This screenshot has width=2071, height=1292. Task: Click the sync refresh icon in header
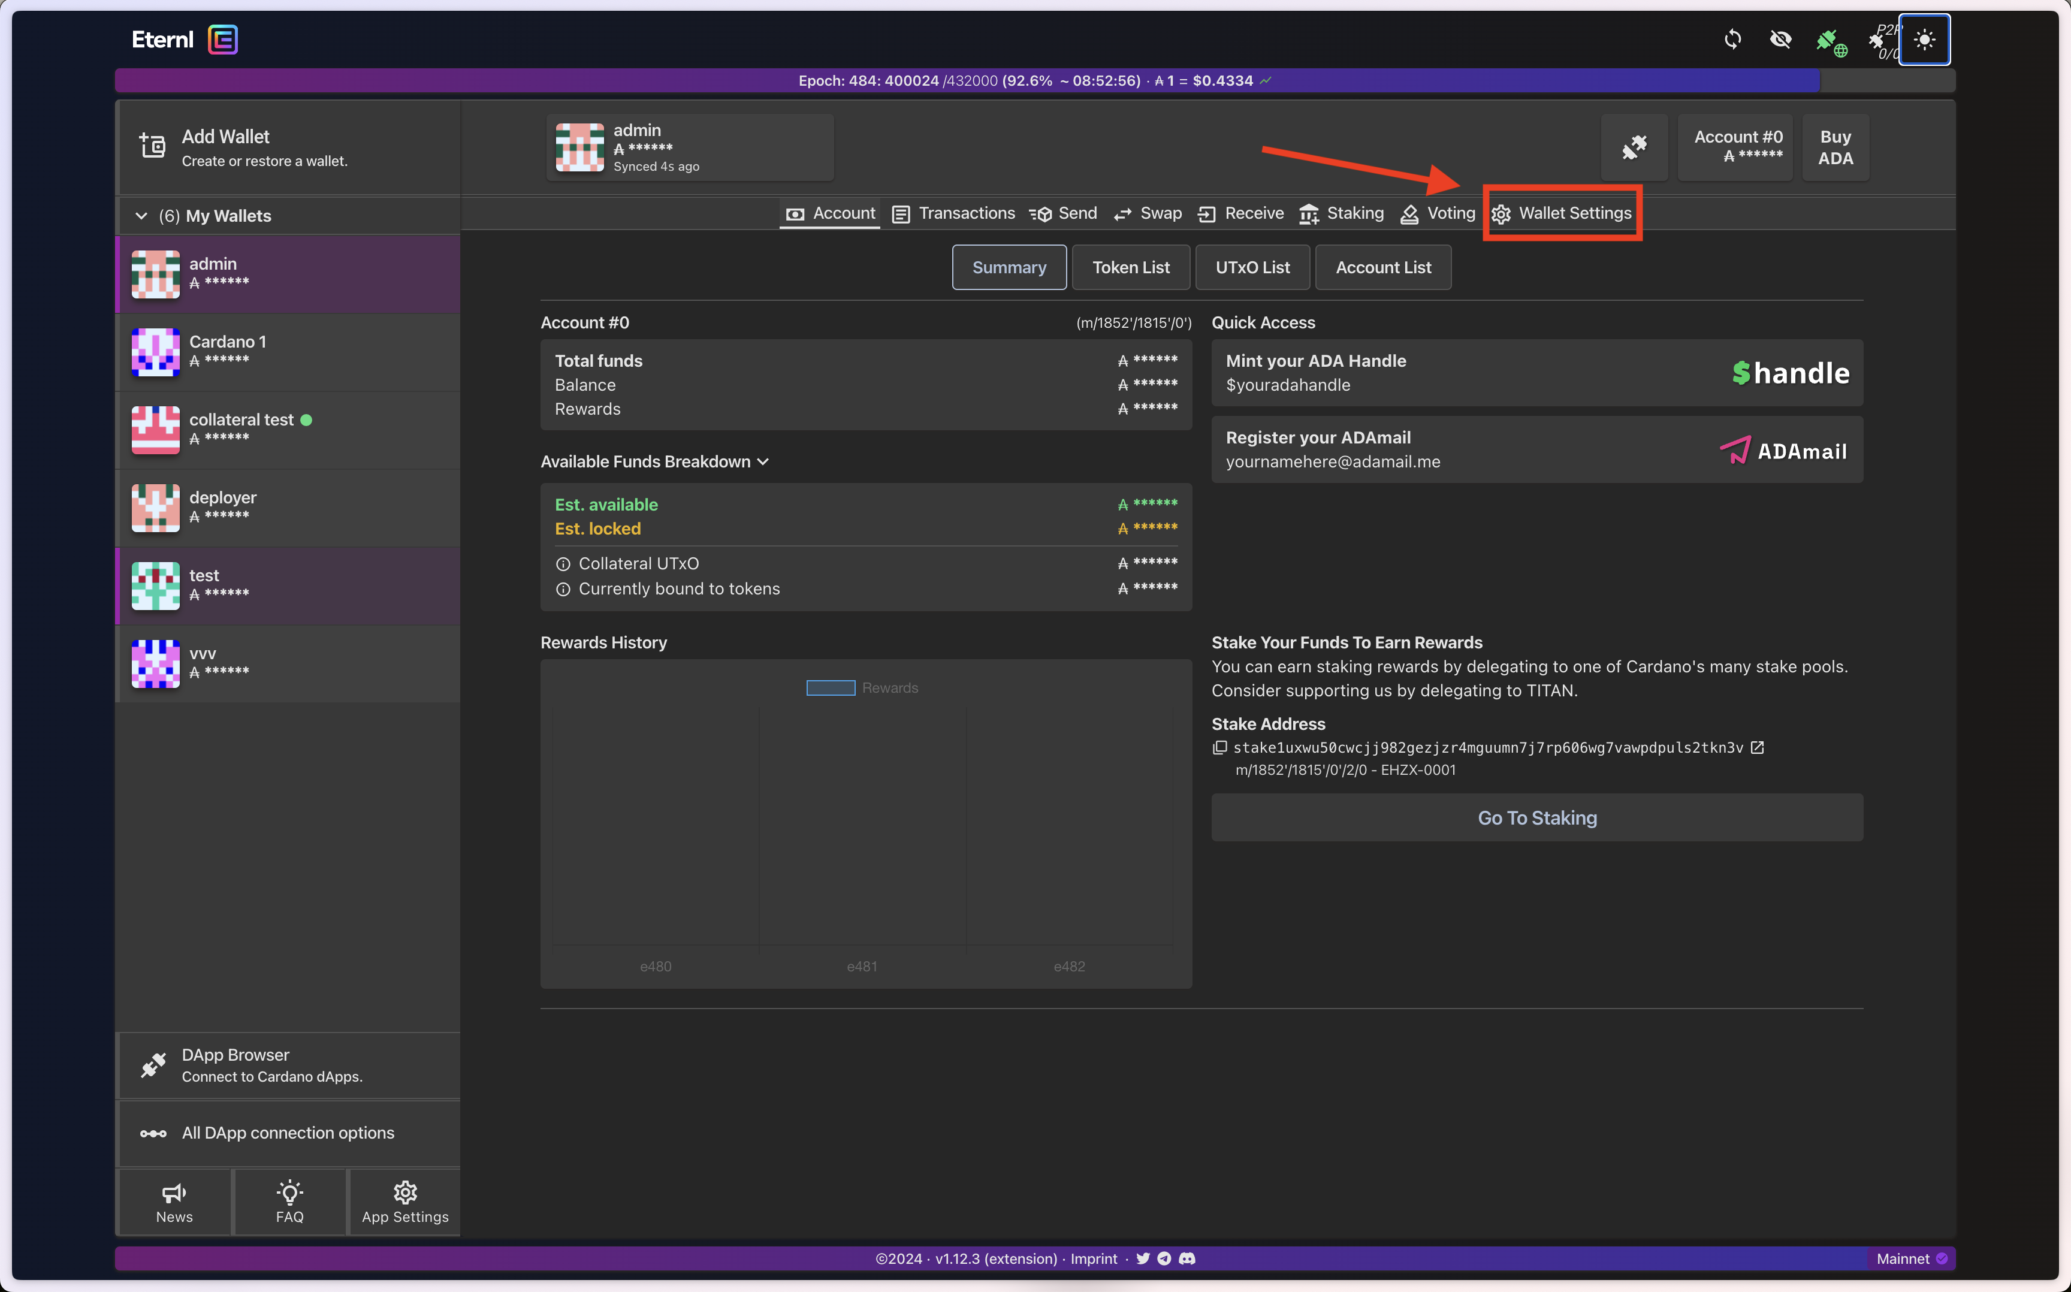click(x=1732, y=40)
